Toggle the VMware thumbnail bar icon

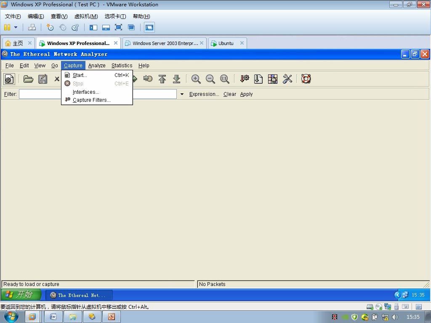106,27
